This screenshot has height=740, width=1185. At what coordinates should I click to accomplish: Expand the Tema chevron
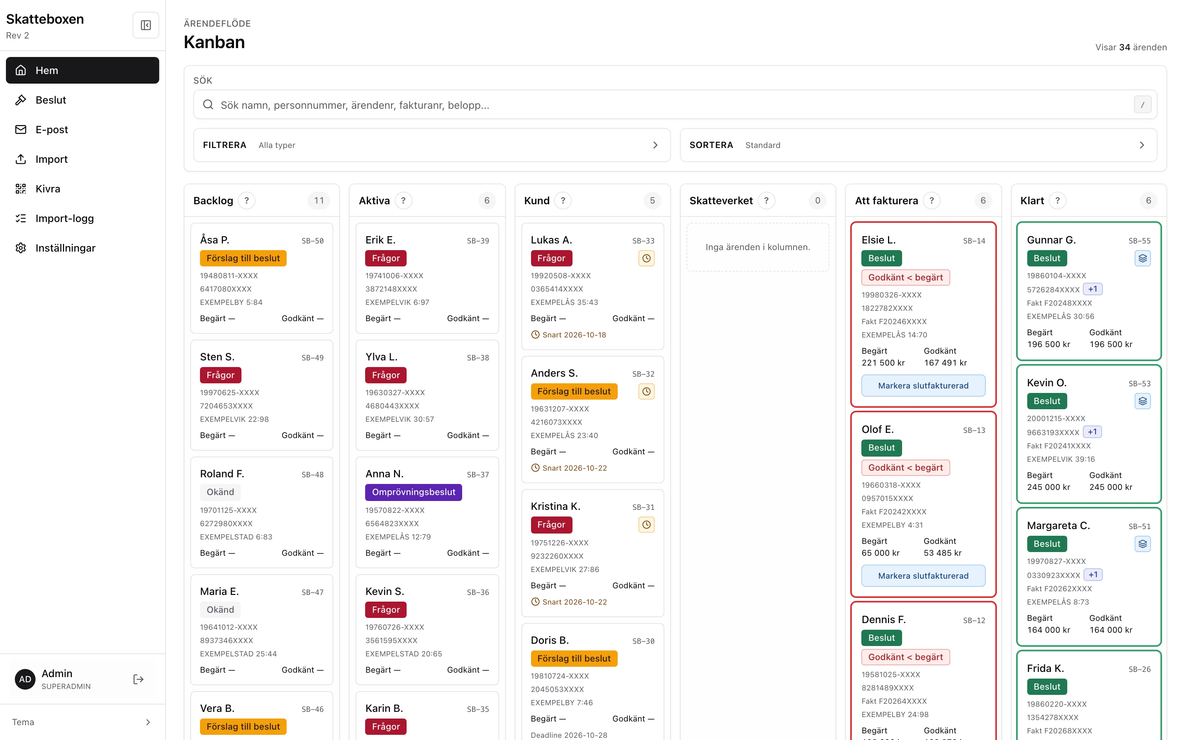point(148,722)
